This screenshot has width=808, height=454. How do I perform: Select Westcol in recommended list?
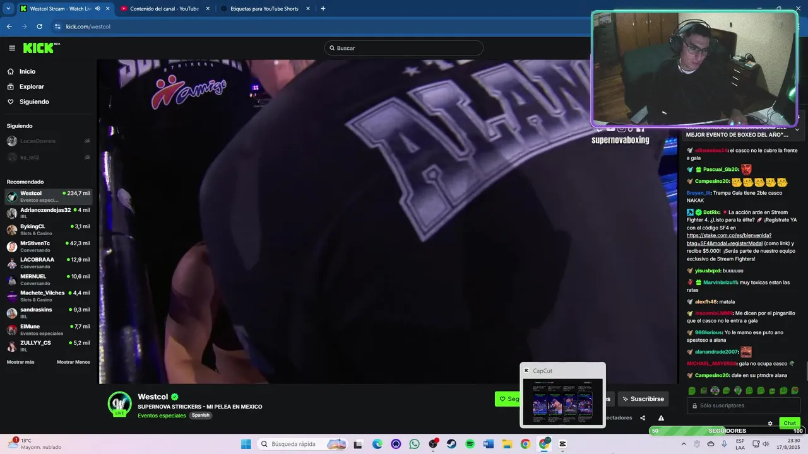click(x=48, y=197)
